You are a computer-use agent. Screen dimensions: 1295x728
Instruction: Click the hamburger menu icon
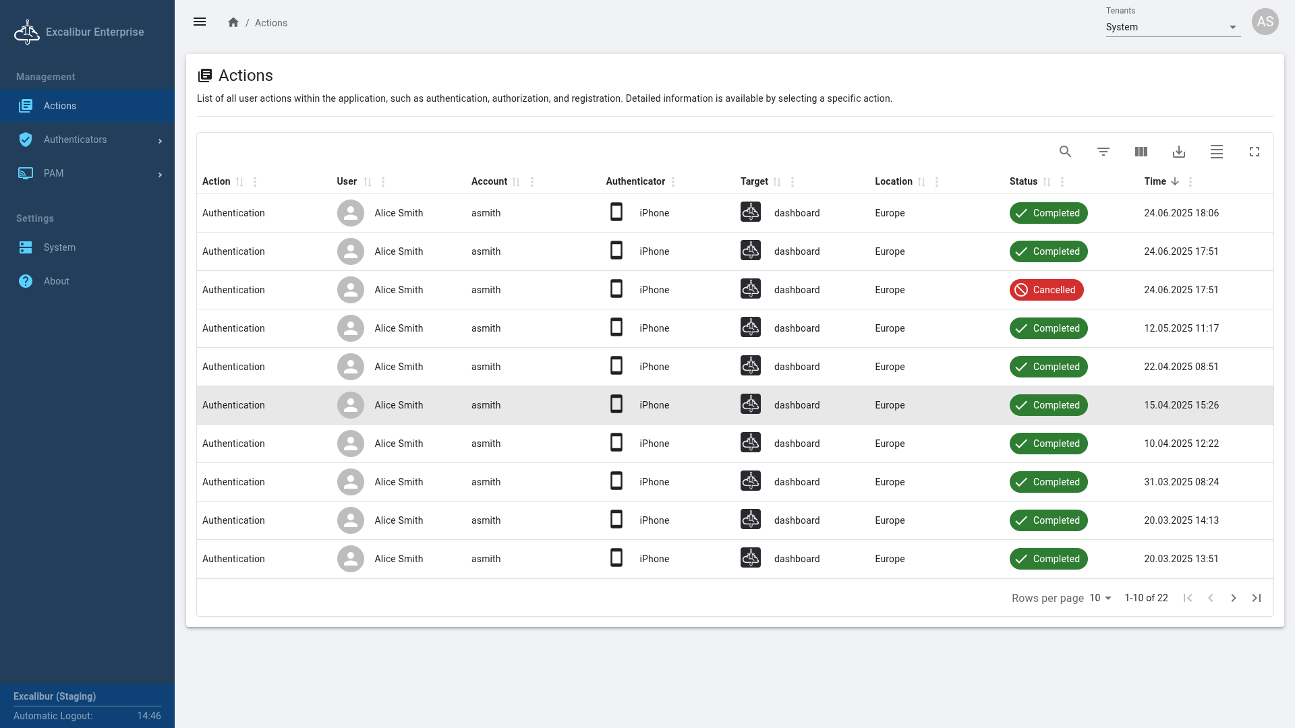[200, 22]
